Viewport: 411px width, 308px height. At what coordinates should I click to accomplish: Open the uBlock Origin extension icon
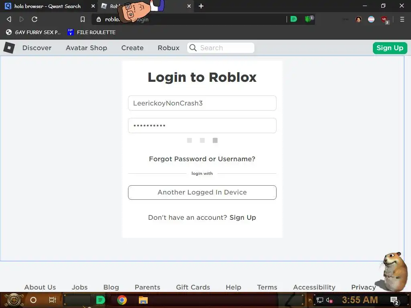click(385, 20)
